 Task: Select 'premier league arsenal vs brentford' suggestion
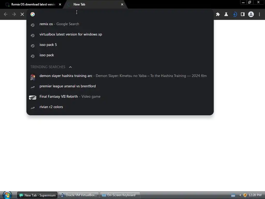pyautogui.click(x=120, y=86)
